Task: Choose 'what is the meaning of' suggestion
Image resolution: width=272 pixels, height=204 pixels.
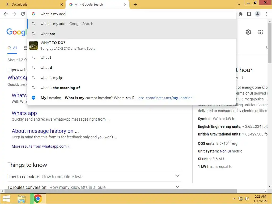Action: tap(132, 88)
